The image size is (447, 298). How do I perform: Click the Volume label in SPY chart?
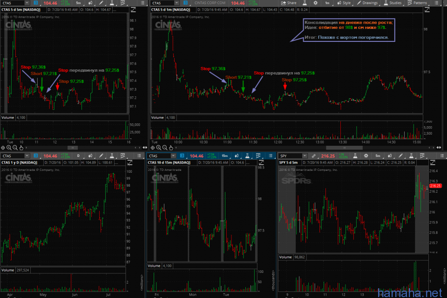[x=285, y=257]
